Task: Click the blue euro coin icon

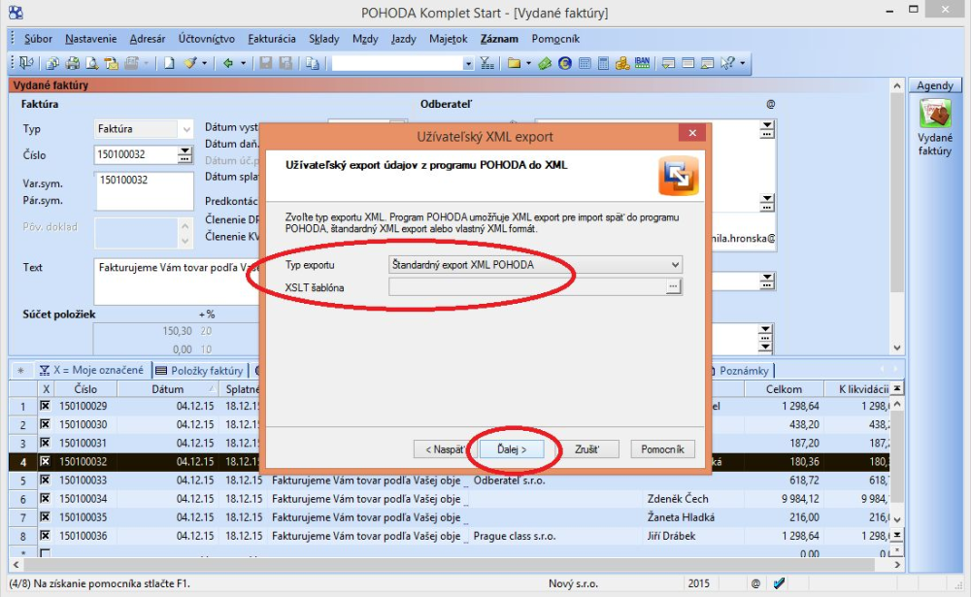Action: click(564, 62)
